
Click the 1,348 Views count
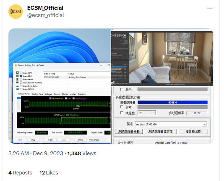(x=82, y=153)
